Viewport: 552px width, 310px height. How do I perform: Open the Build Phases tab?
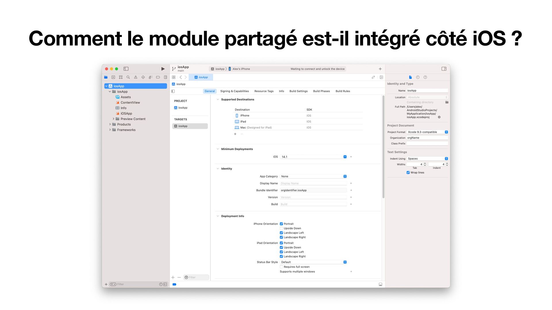[x=321, y=91]
